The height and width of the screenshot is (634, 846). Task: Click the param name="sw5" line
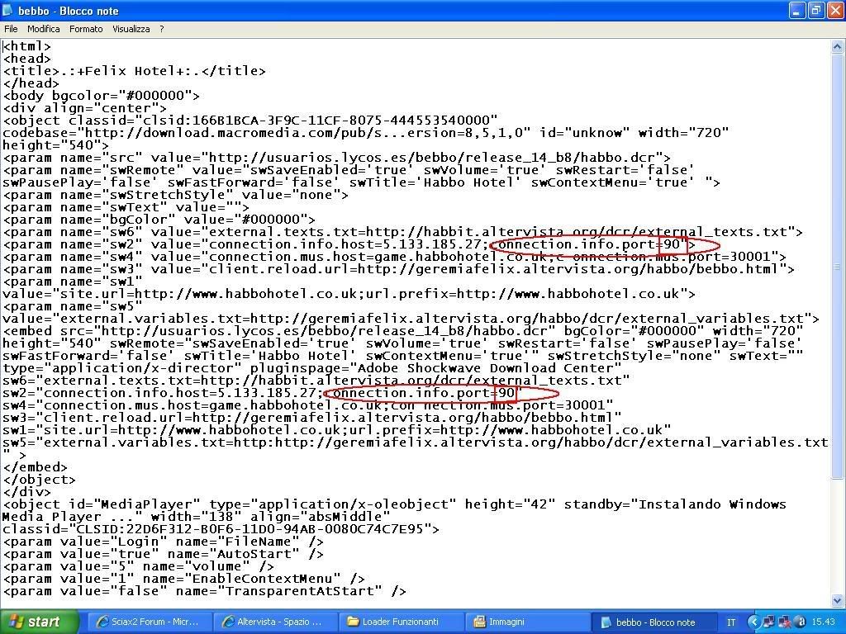tap(73, 307)
